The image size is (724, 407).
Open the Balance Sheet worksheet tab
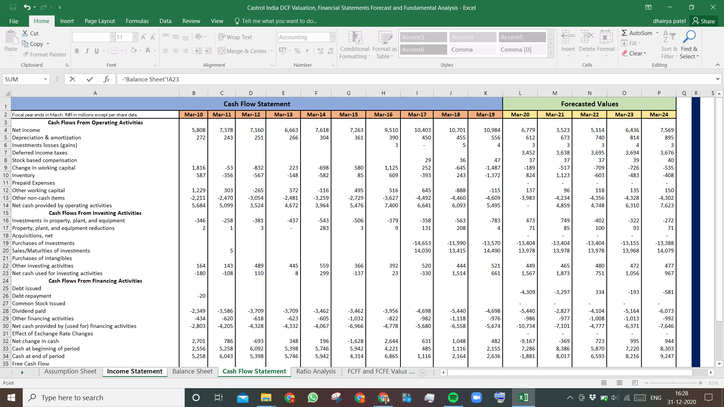point(192,372)
